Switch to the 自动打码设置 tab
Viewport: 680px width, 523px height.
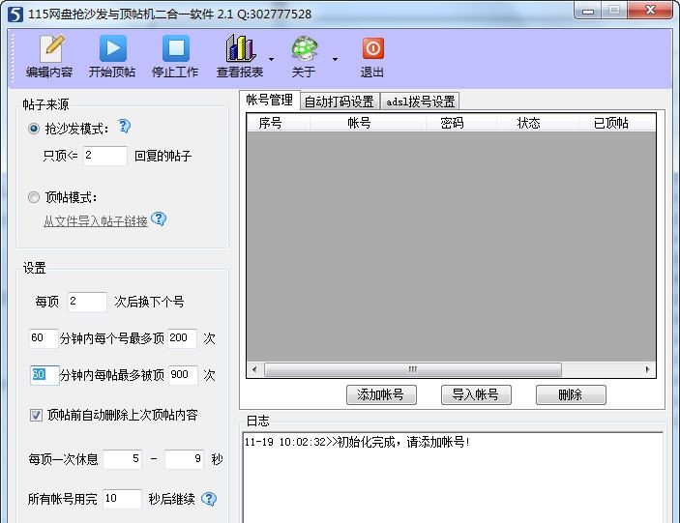(339, 102)
